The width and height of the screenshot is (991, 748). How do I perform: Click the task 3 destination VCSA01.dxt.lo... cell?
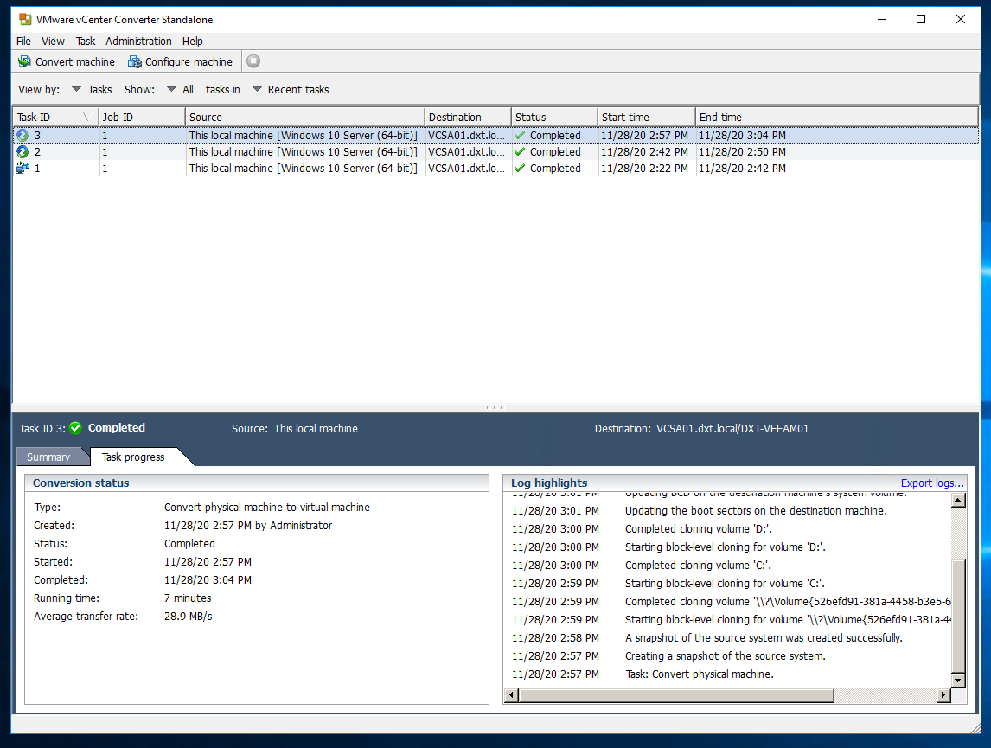pyautogui.click(x=467, y=135)
